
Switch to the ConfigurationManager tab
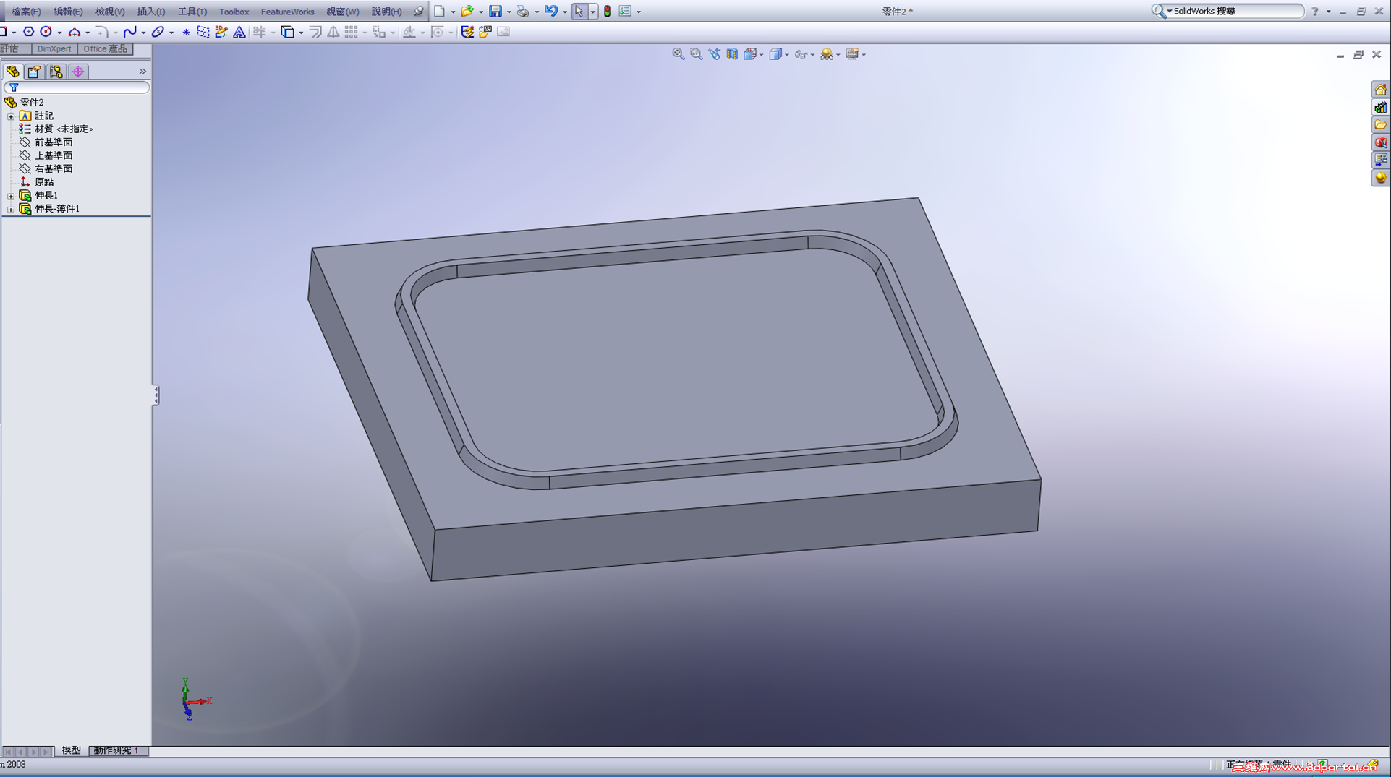tap(56, 72)
